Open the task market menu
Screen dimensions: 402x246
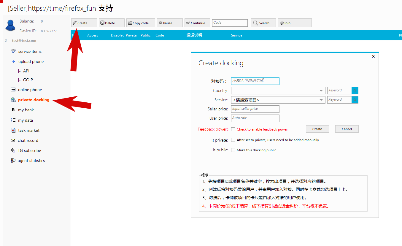[x=29, y=130]
